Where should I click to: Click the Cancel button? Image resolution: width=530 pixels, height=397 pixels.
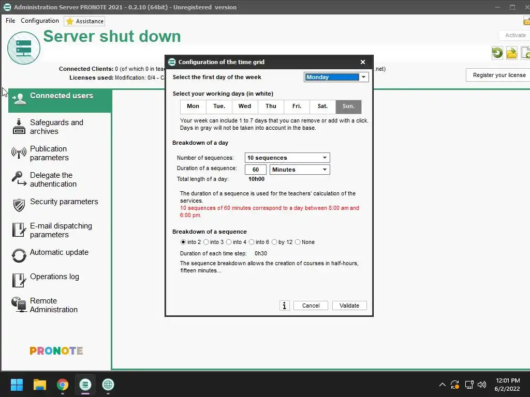(x=311, y=306)
